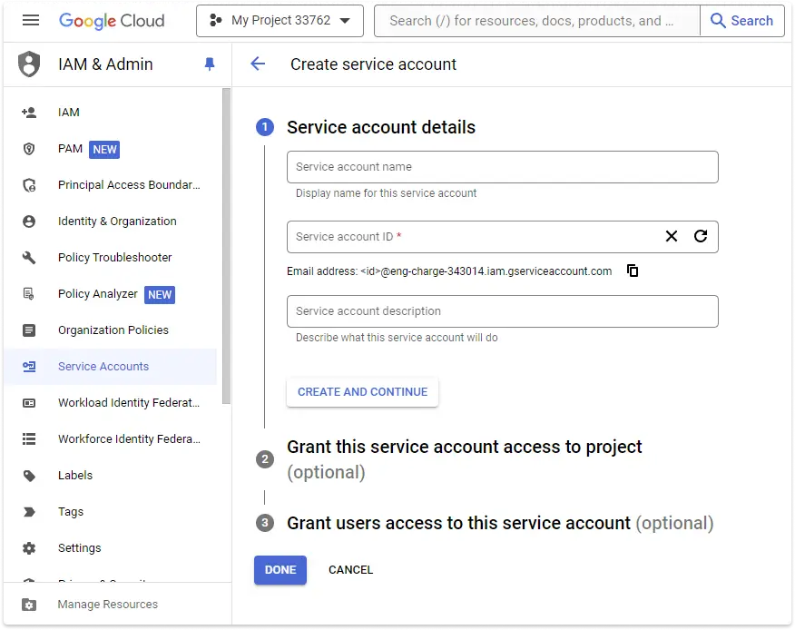
Task: Click the sidebar vertical scrollbar
Action: 226,245
